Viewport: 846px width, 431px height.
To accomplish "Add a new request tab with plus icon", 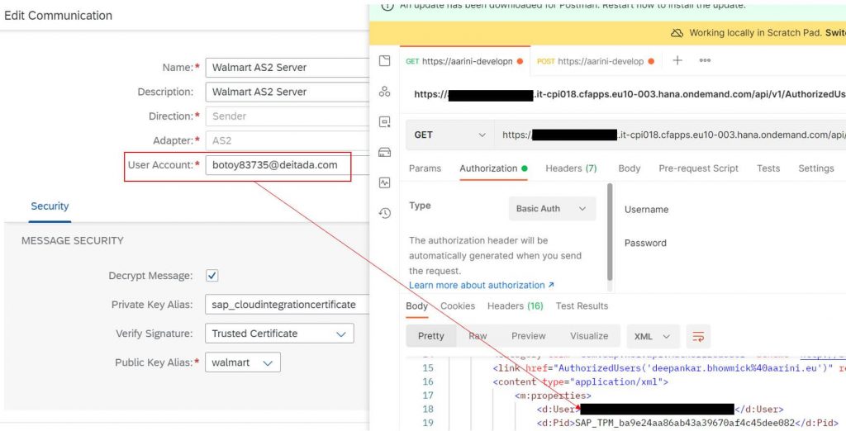I will pos(677,60).
